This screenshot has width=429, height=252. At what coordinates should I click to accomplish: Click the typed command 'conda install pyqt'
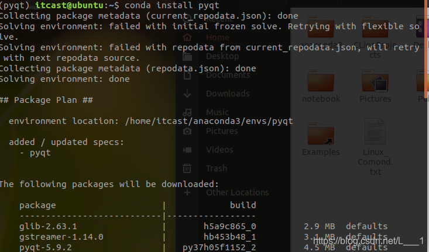click(172, 5)
